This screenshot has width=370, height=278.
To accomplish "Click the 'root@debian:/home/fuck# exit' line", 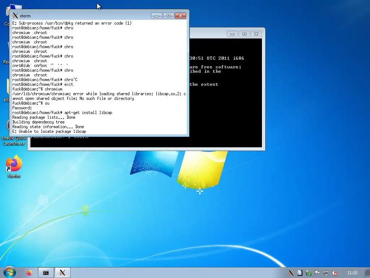I will coord(43,84).
